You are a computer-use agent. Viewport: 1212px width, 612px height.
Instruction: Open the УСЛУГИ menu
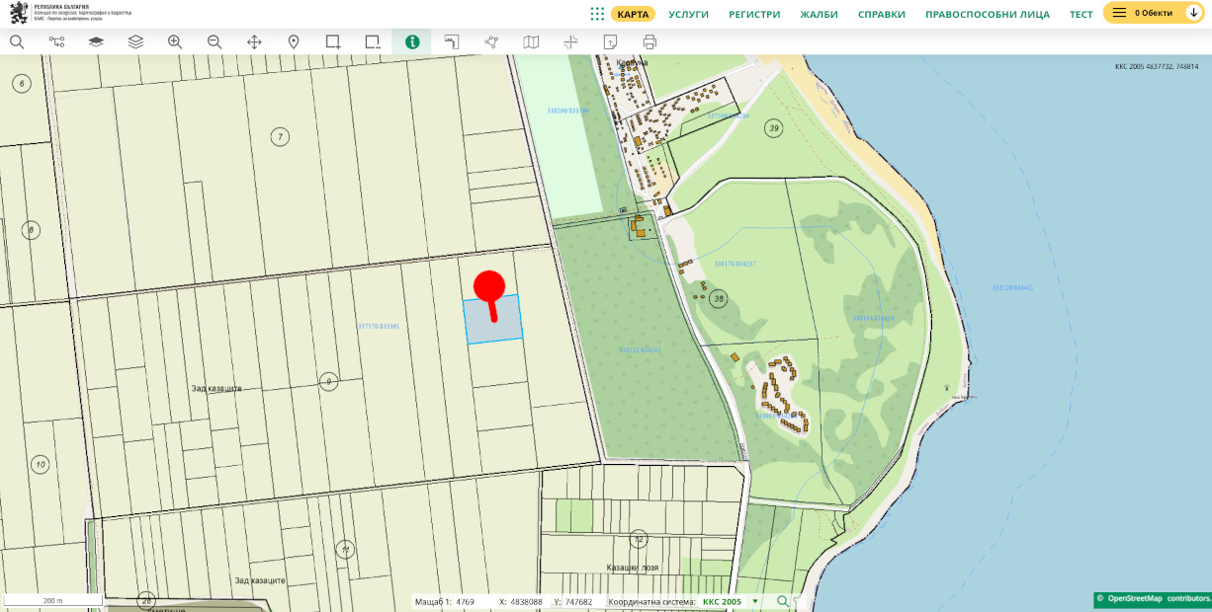[688, 14]
